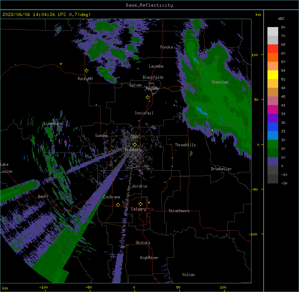Select the yellow diamond marker below RedDeer
Image resolution: width=299 pixels, height=292 pixels.
tap(148, 97)
